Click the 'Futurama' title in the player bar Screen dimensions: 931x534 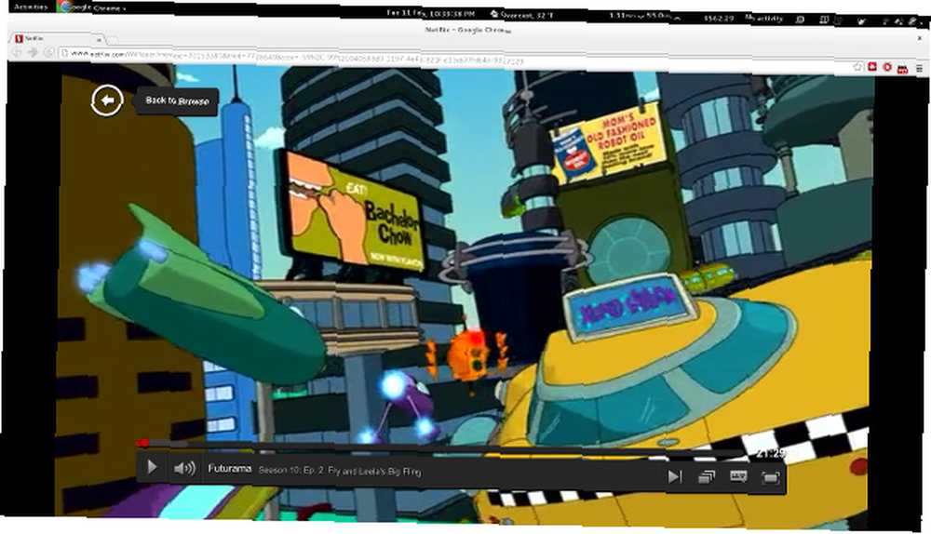pyautogui.click(x=230, y=469)
